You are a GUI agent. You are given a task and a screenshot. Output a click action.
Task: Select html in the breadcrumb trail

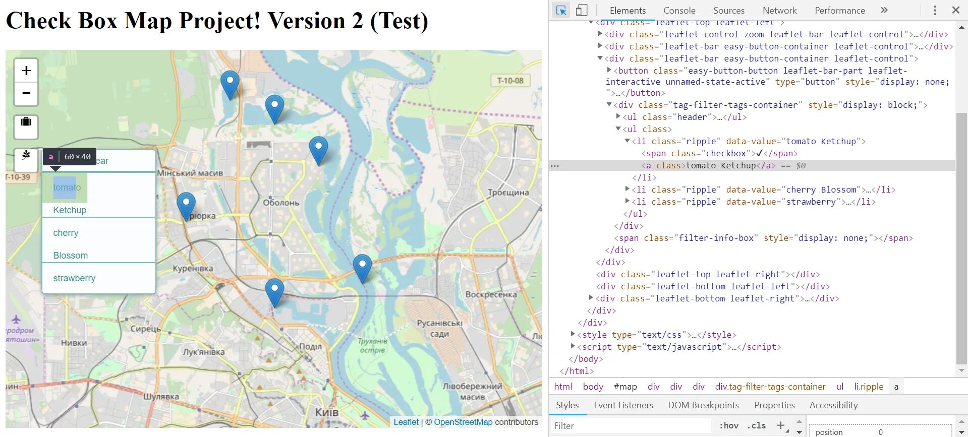click(x=563, y=387)
